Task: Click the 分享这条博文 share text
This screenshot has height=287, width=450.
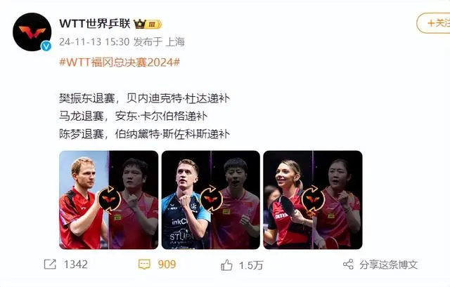Action: pyautogui.click(x=388, y=265)
